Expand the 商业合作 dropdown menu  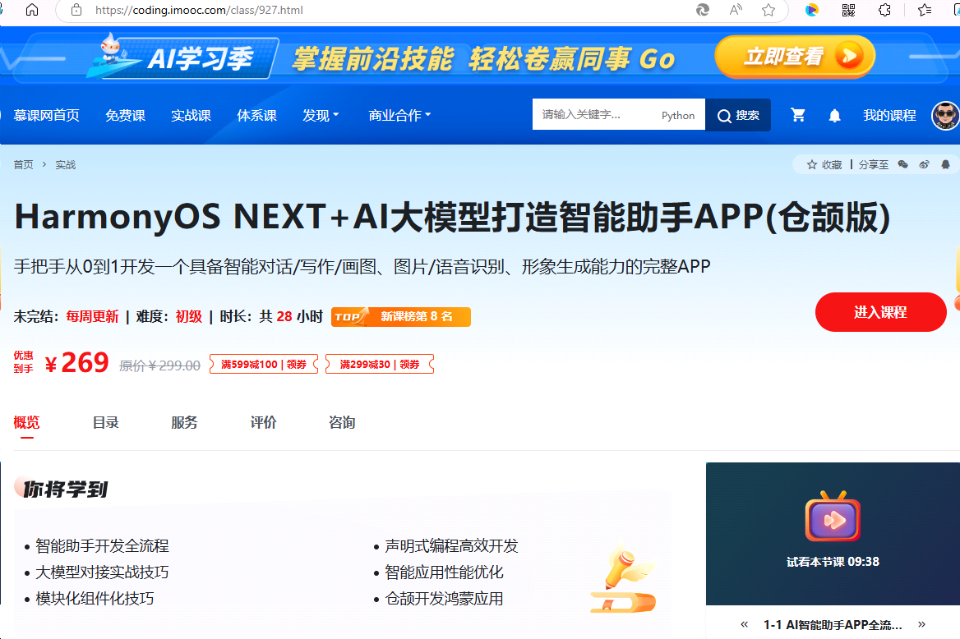click(x=399, y=115)
